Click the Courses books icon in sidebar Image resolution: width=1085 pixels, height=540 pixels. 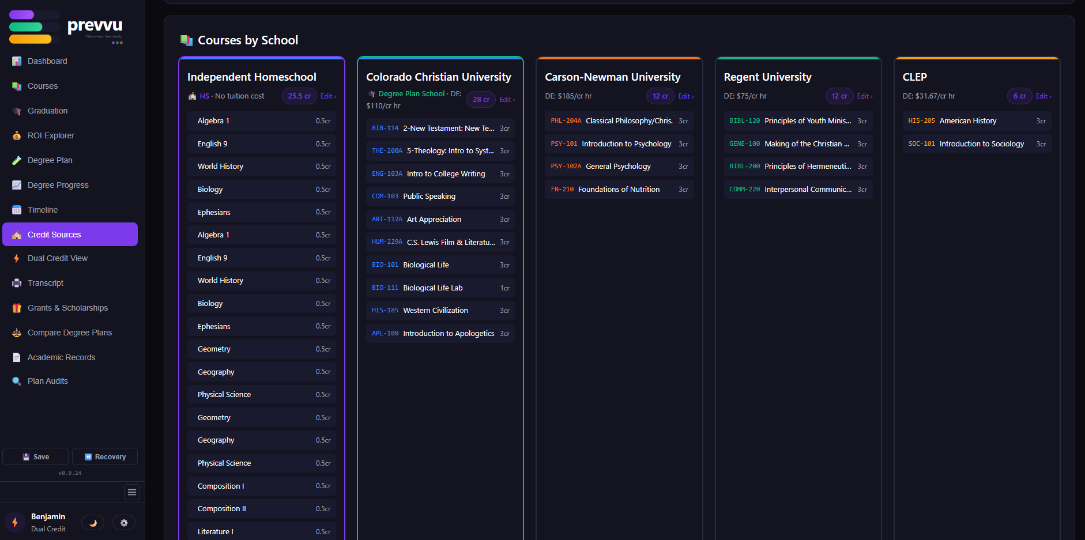pyautogui.click(x=17, y=86)
